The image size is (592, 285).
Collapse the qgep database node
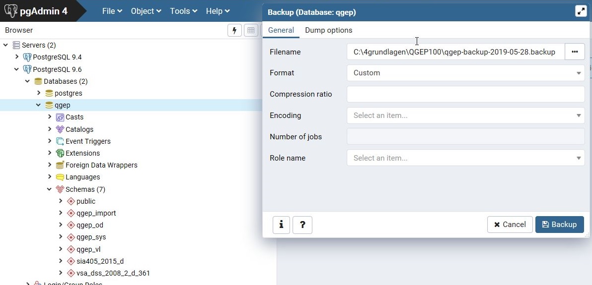[x=39, y=105]
